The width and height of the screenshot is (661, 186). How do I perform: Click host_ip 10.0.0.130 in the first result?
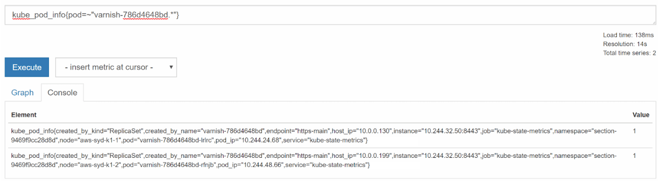[x=364, y=131]
